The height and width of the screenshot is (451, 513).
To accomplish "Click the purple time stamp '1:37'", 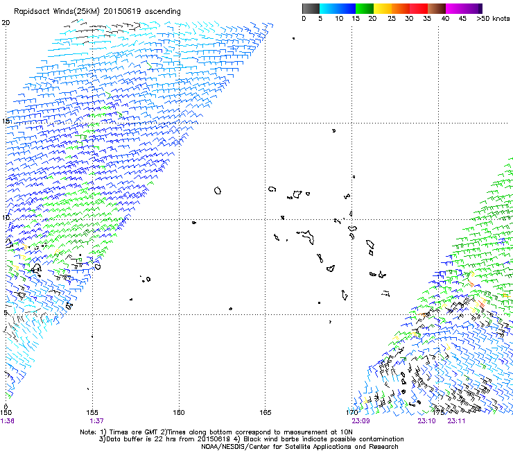I will tap(96, 421).
